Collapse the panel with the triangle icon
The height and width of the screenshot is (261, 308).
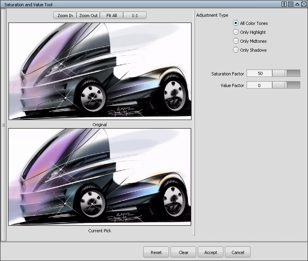click(297, 4)
